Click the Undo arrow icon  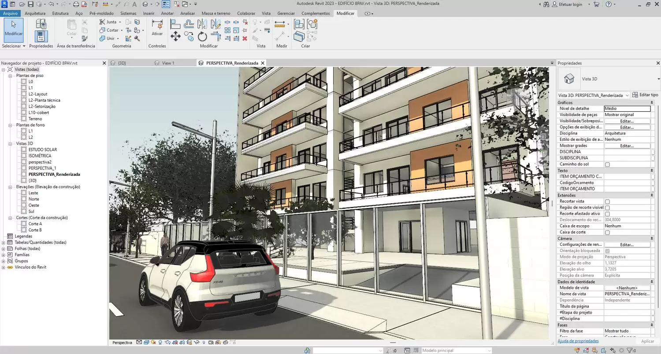[51, 4]
